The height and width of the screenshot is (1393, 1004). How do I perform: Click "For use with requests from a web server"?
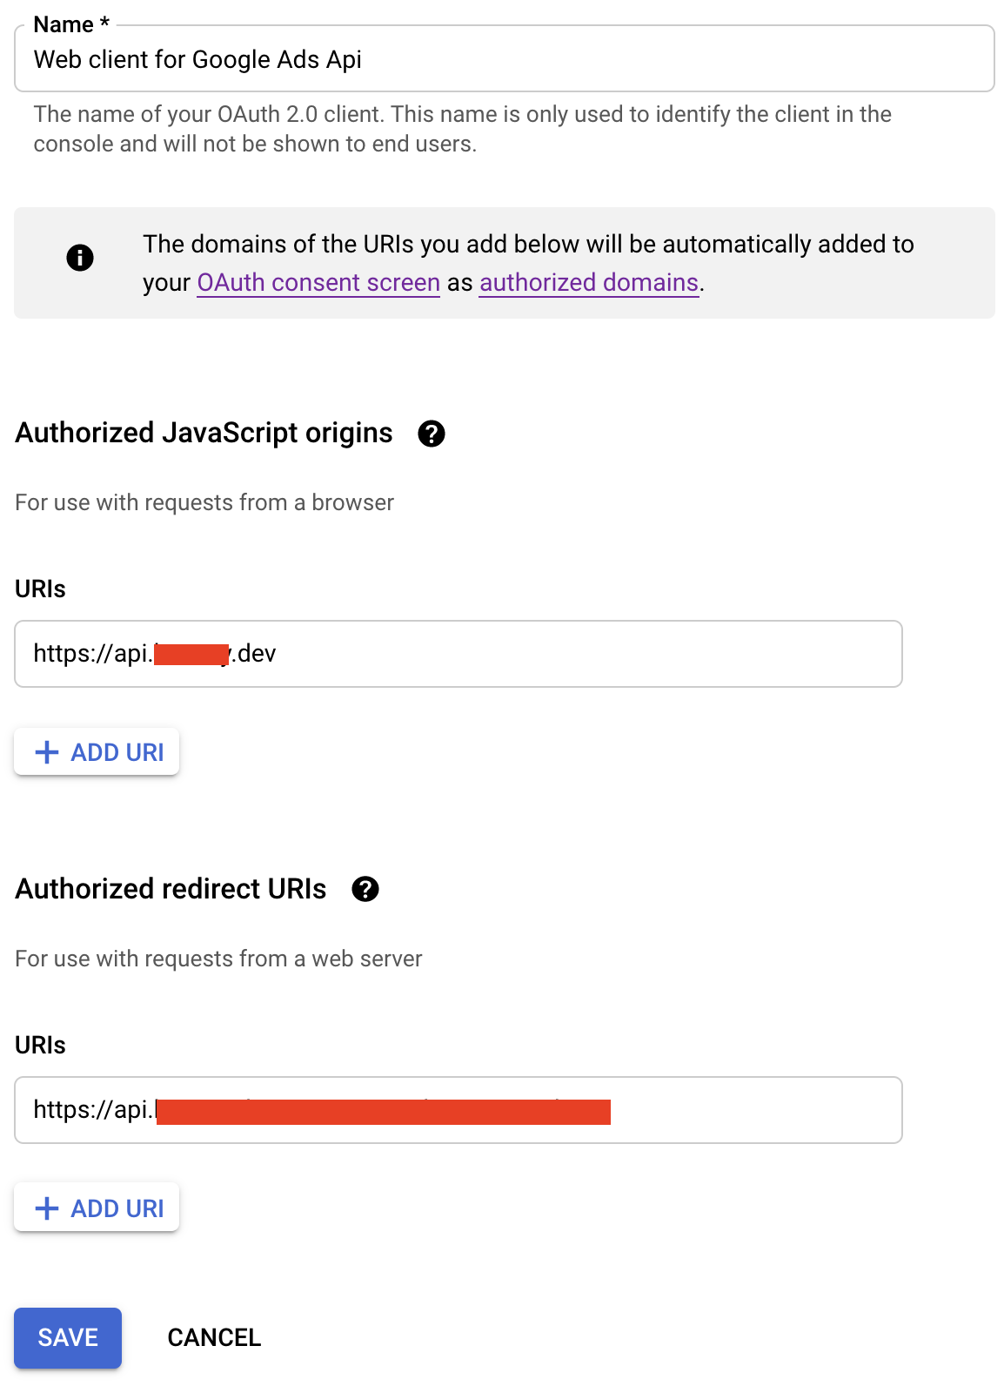218,959
